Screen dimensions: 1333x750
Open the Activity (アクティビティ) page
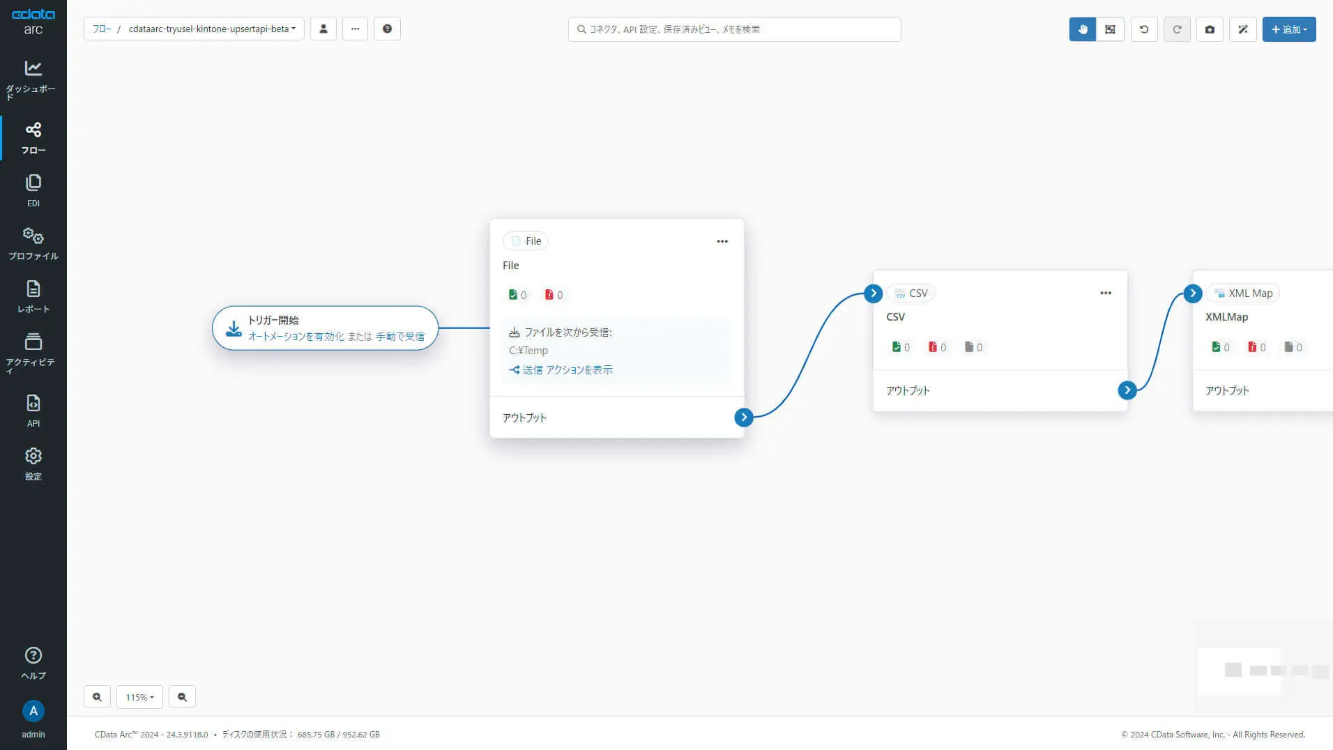[x=33, y=353]
